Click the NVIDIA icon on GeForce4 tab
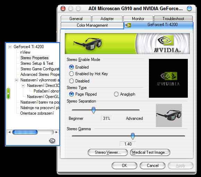This screenshot has width=201, height=177. pos(128,25)
